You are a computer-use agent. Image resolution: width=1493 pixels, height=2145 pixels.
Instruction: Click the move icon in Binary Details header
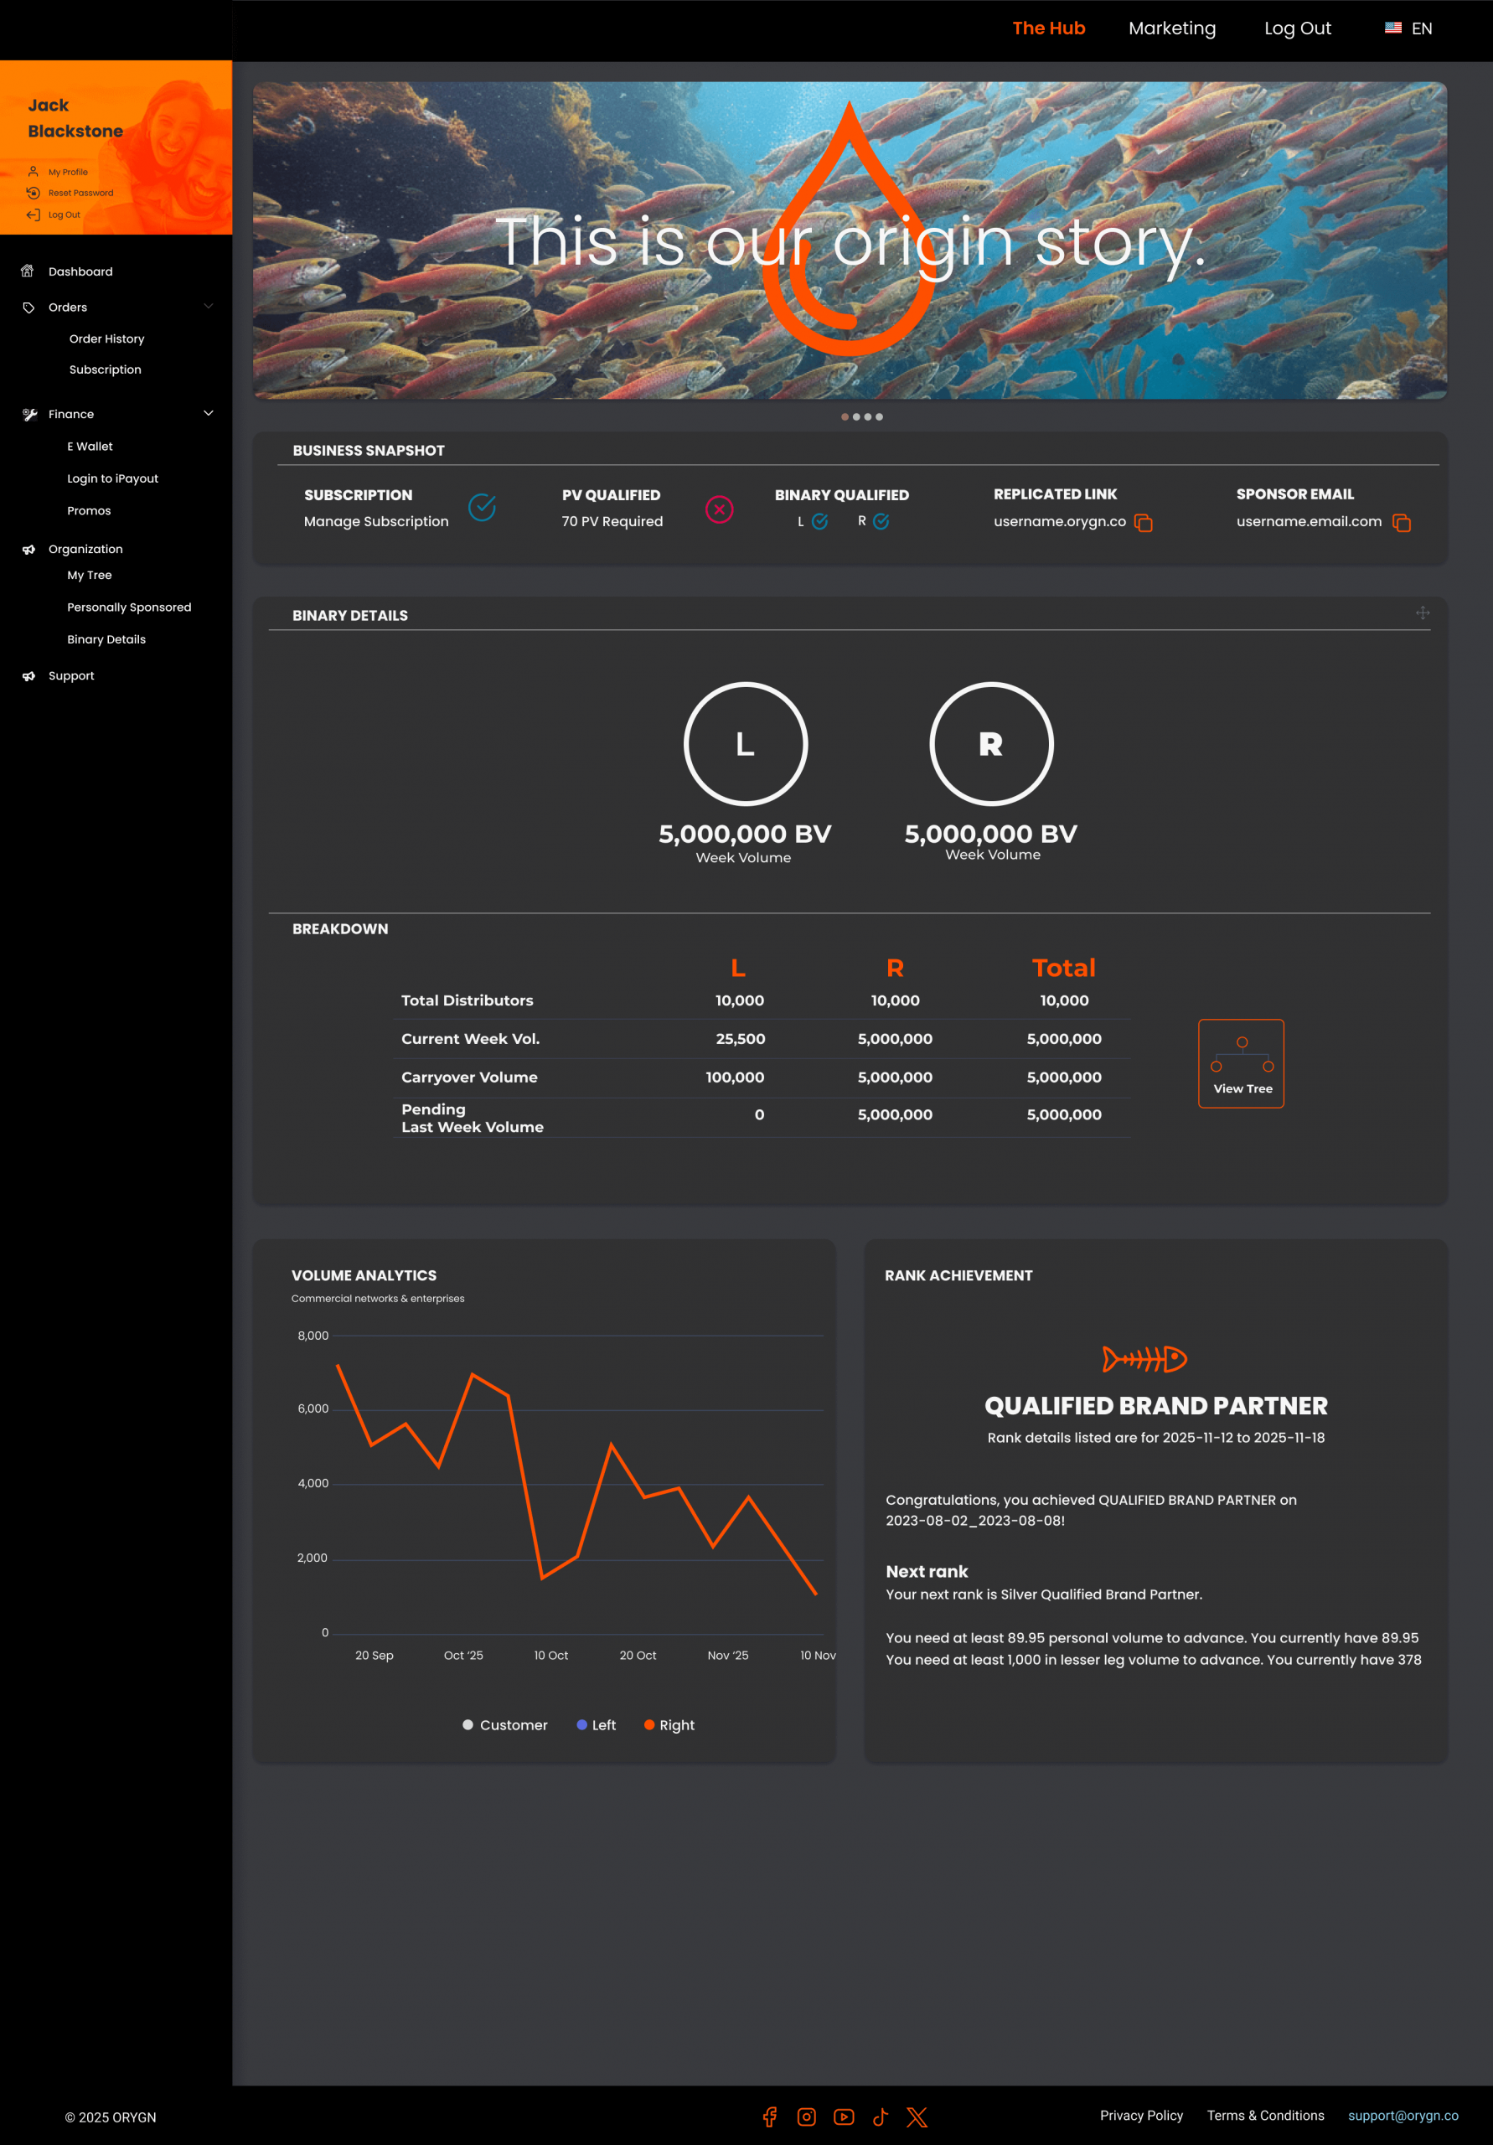click(x=1422, y=612)
